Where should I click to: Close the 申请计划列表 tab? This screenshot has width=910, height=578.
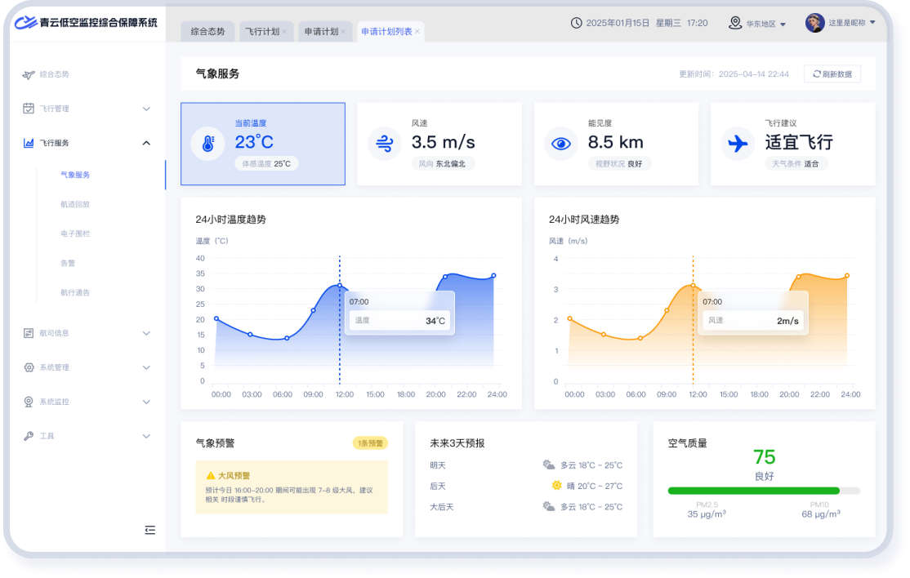click(417, 32)
